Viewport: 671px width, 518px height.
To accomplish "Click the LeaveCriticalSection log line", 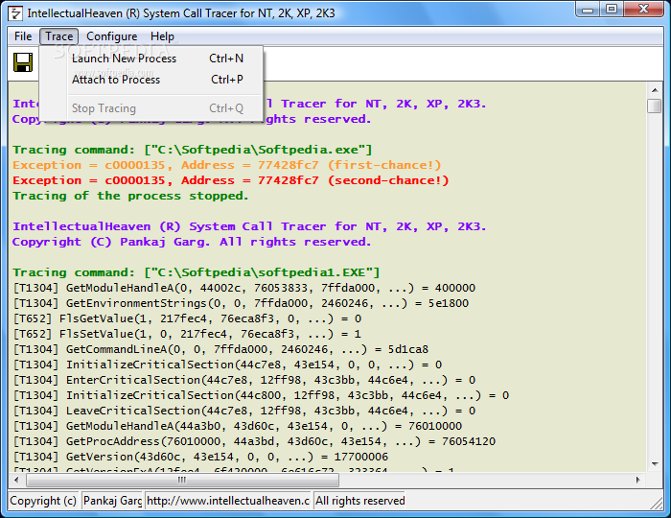I will (244, 411).
